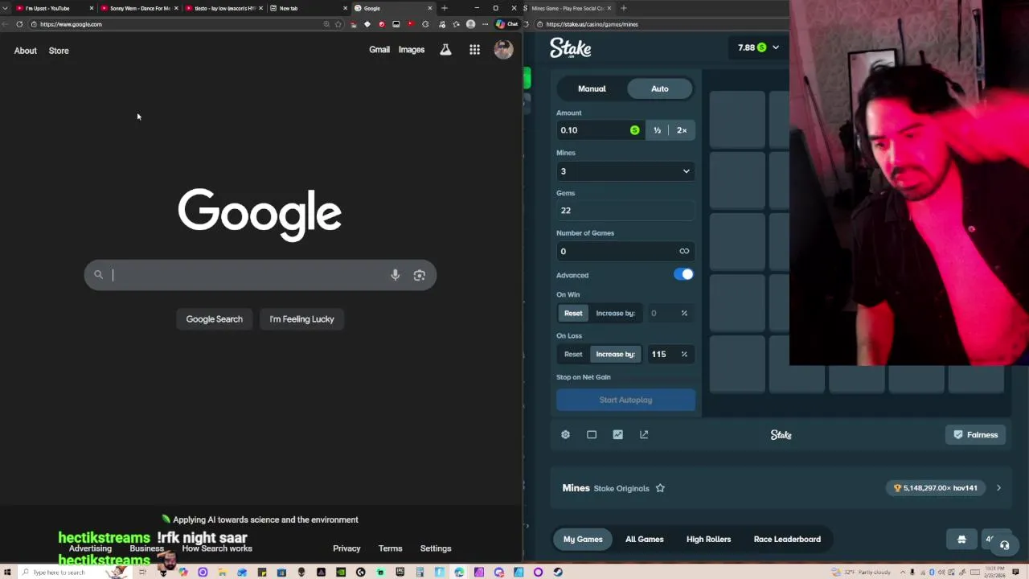Switch to All Games tab

pos(645,540)
